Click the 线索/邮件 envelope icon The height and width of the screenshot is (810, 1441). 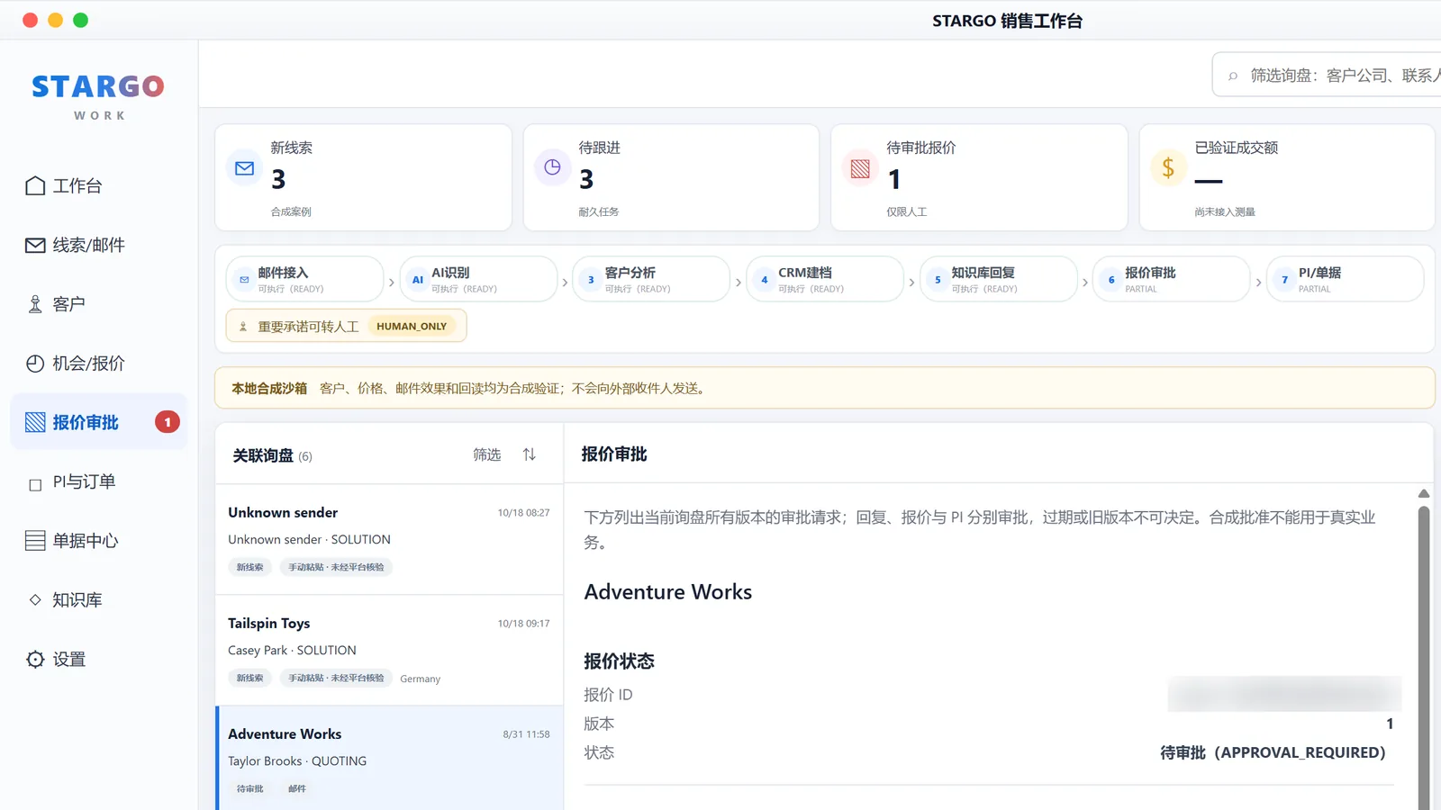pyautogui.click(x=35, y=245)
